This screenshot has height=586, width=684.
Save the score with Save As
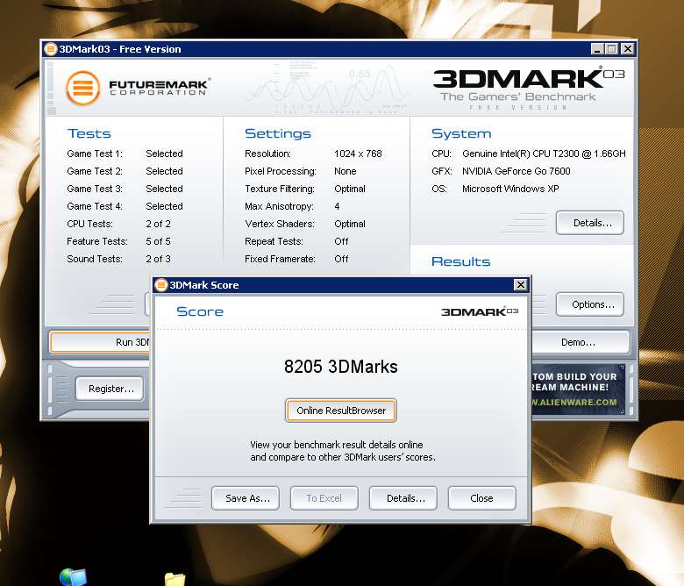click(x=246, y=498)
